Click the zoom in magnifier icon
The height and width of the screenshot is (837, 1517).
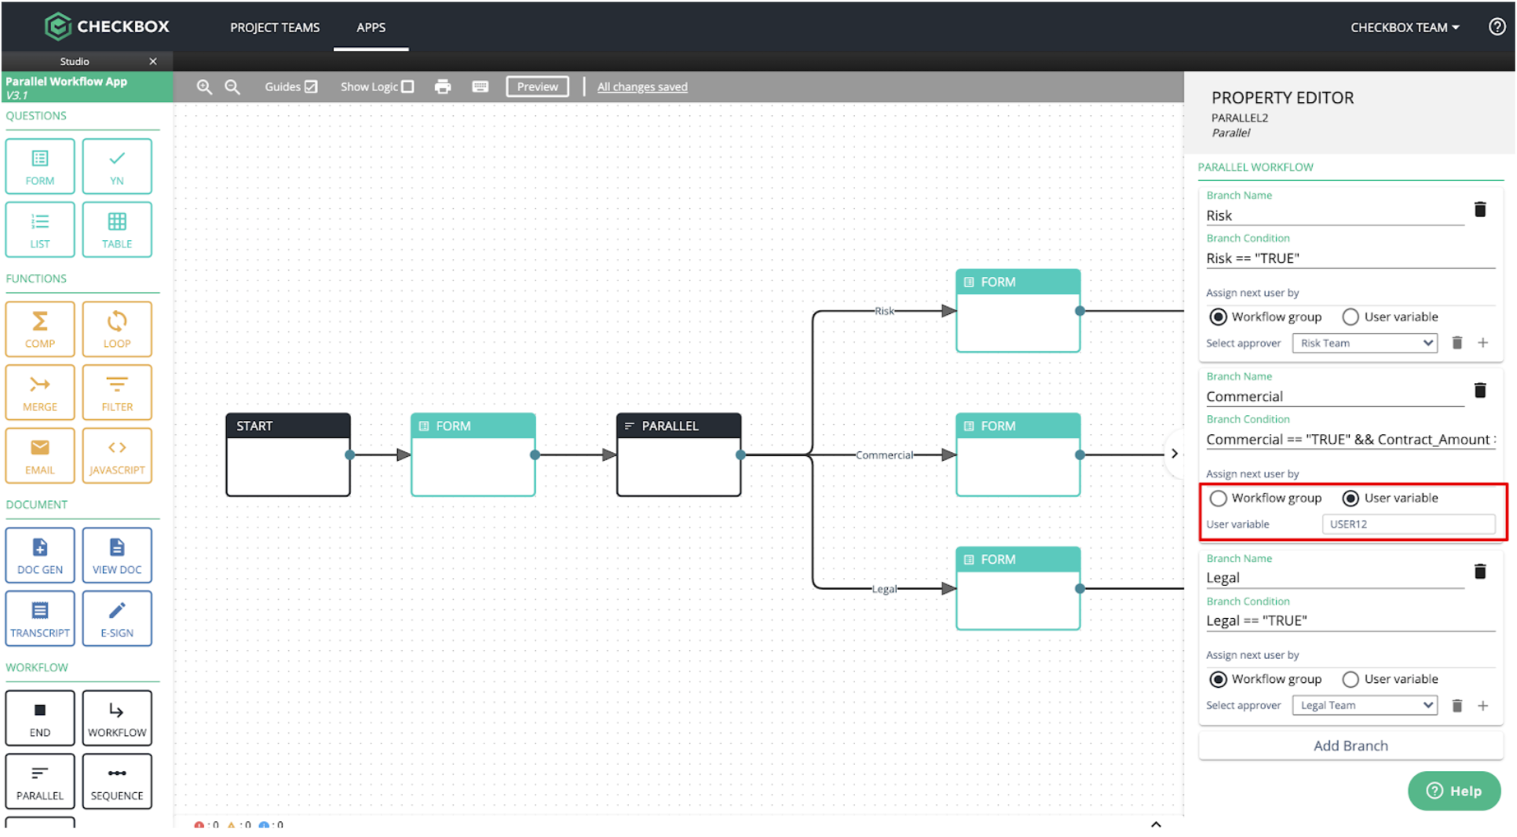click(204, 87)
